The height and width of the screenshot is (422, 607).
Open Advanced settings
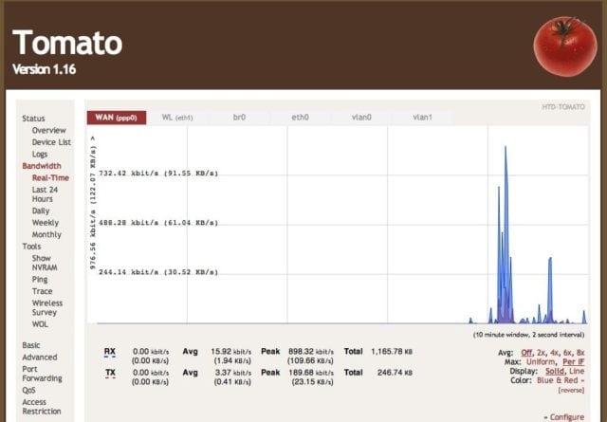click(x=40, y=358)
